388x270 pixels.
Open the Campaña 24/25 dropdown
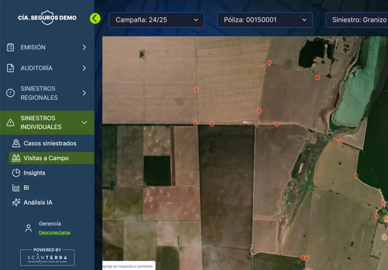pyautogui.click(x=157, y=20)
